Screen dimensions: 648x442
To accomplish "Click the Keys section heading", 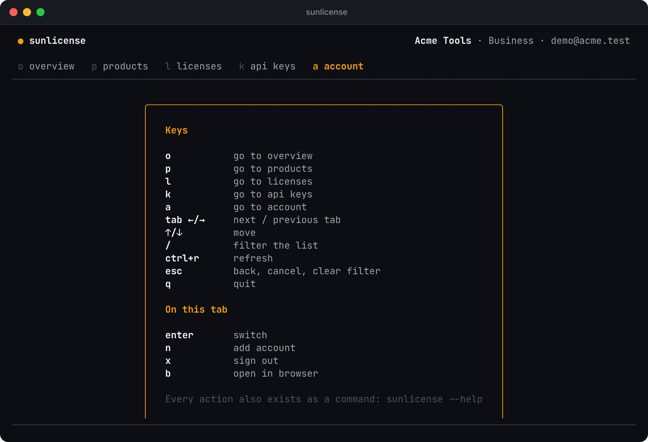I will 177,130.
